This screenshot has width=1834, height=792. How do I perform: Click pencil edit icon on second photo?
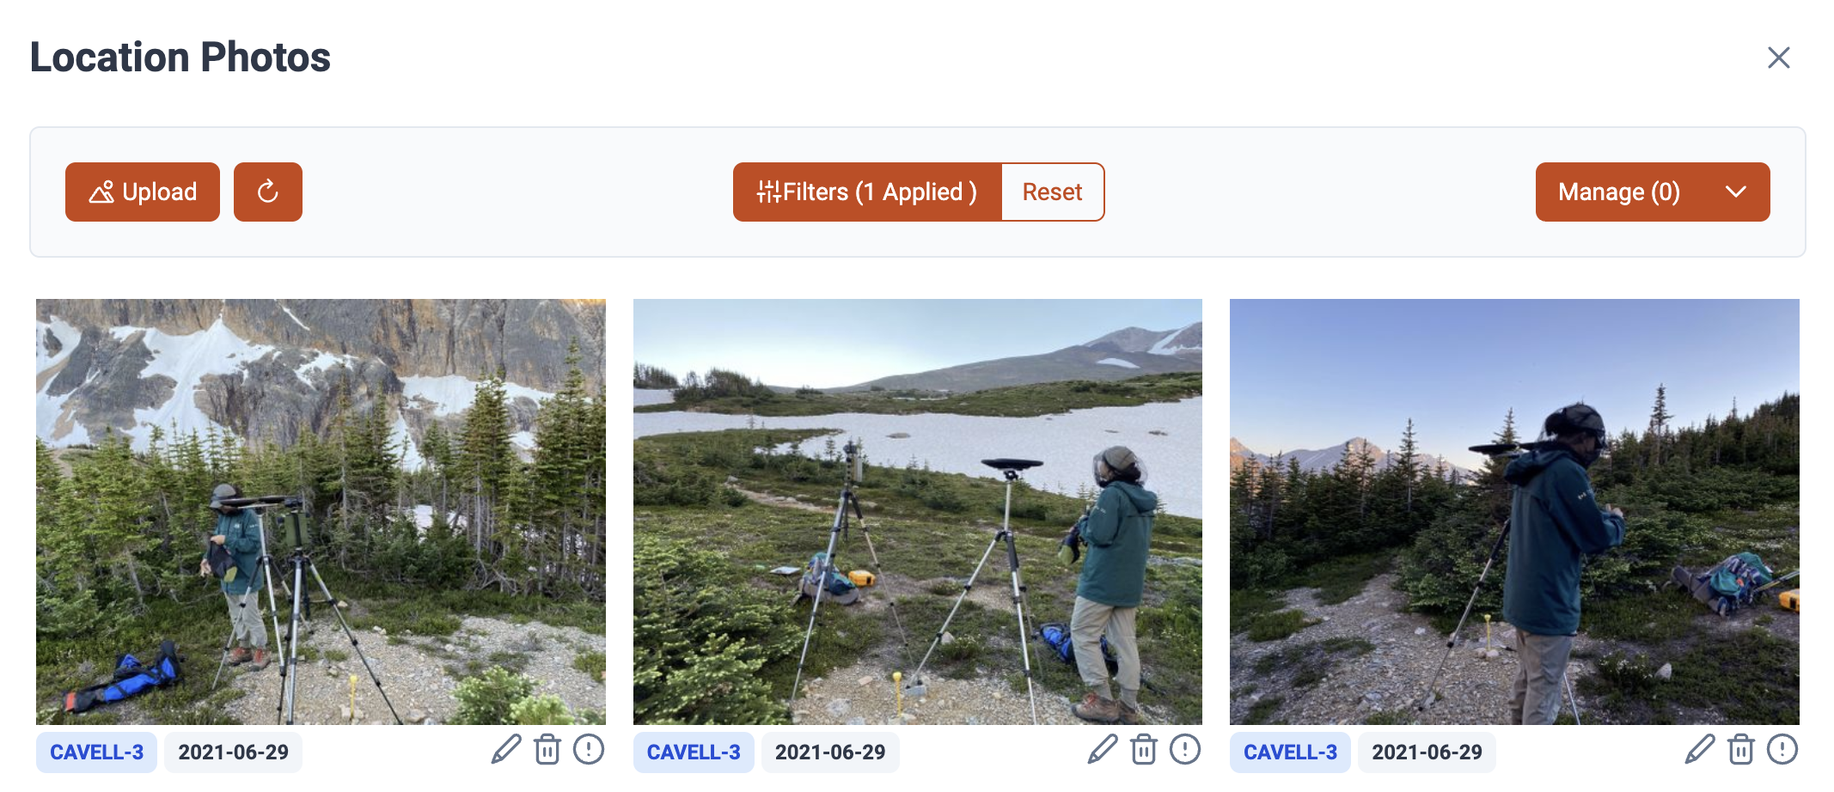point(1103,749)
